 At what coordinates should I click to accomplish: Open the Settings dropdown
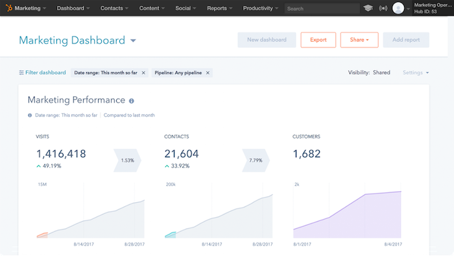click(x=416, y=73)
